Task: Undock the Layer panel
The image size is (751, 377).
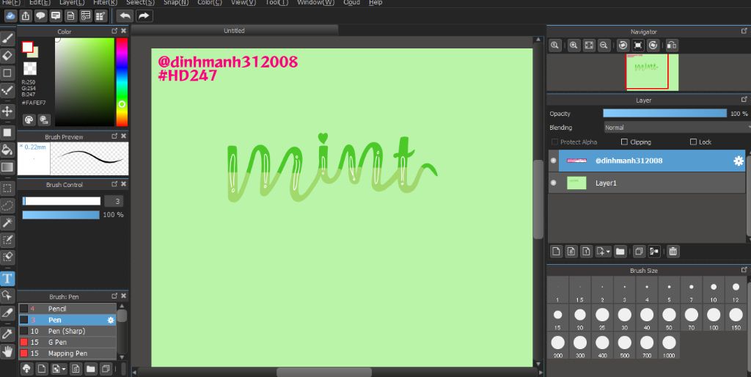Action: 744,100
